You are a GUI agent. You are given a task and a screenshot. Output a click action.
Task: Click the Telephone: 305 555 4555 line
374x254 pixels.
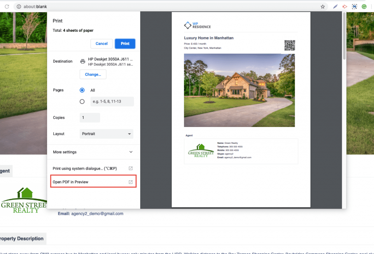230,147
